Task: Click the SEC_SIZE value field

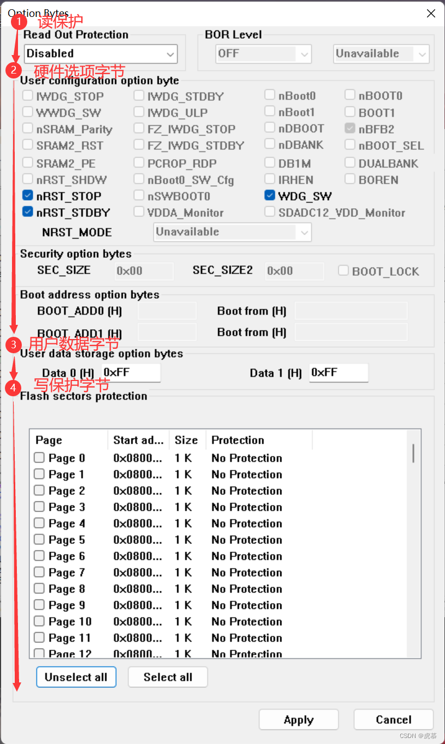Action: [144, 271]
